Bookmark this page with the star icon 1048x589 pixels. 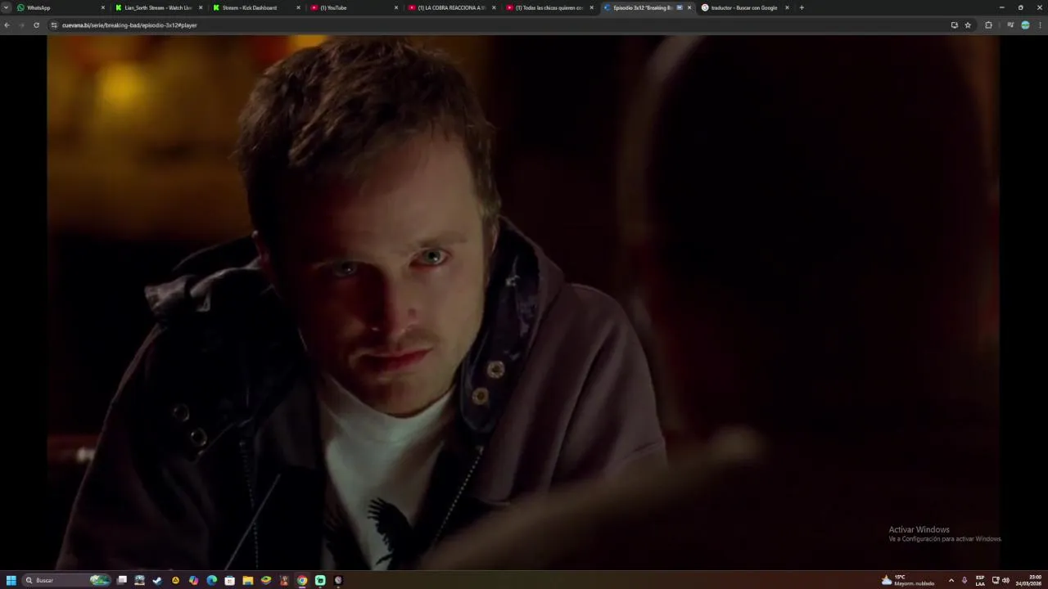pos(968,25)
